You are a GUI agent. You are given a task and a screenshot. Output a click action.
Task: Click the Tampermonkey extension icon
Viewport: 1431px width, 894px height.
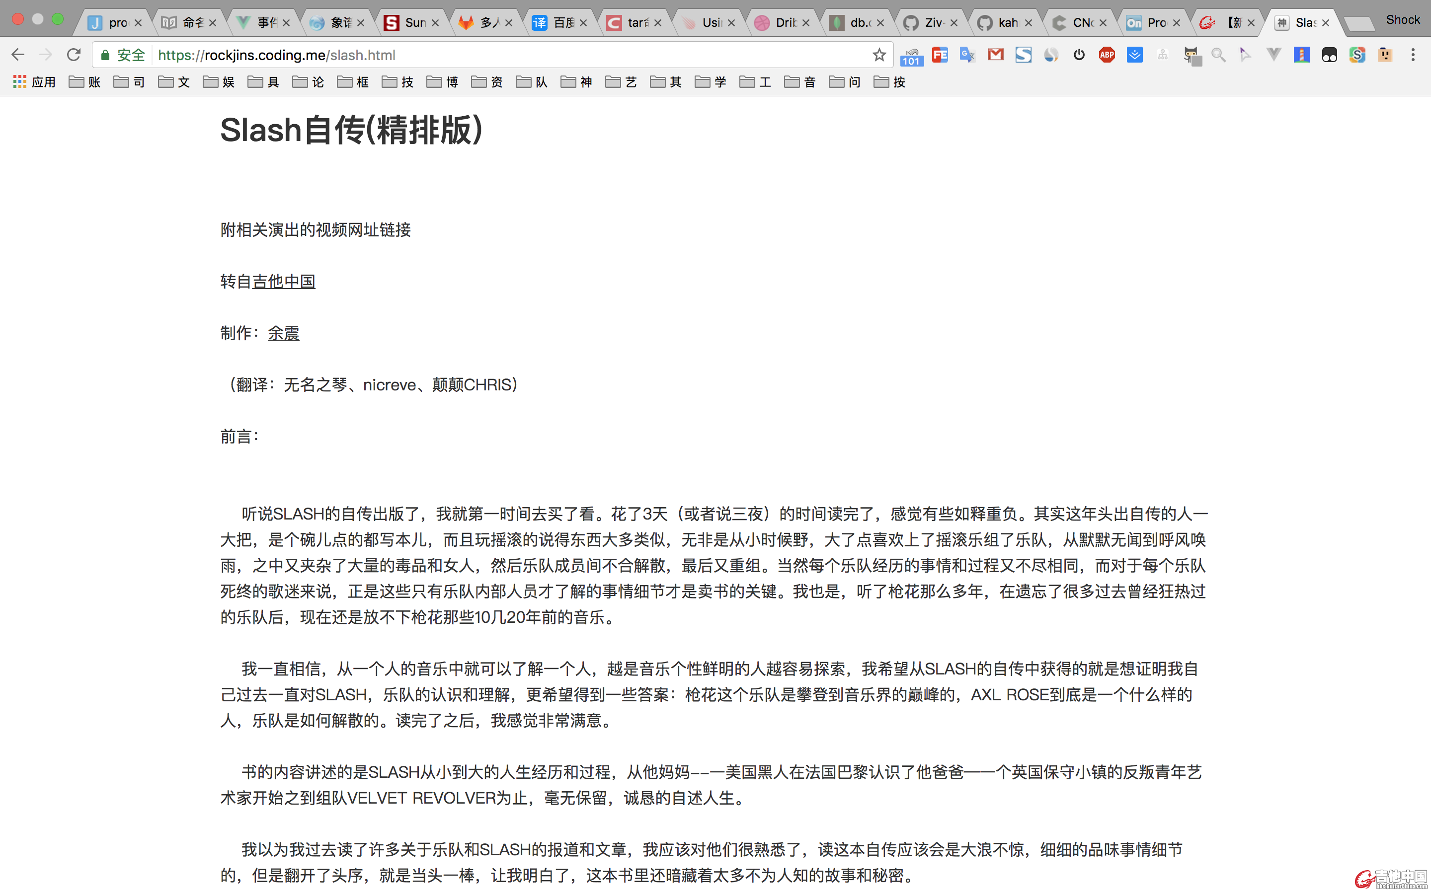pyautogui.click(x=1329, y=55)
